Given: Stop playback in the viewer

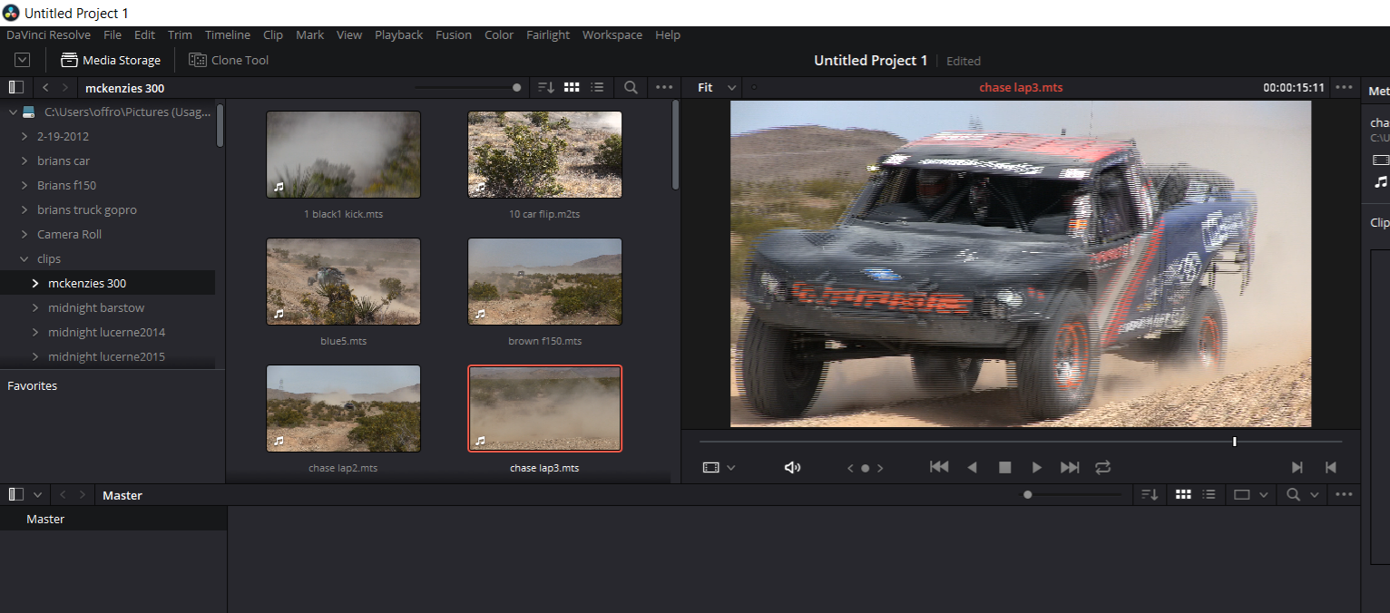Looking at the screenshot, I should 1004,468.
